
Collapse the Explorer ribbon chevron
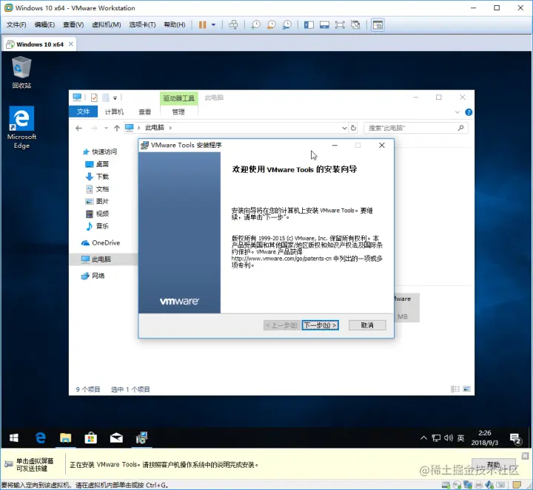coord(457,112)
